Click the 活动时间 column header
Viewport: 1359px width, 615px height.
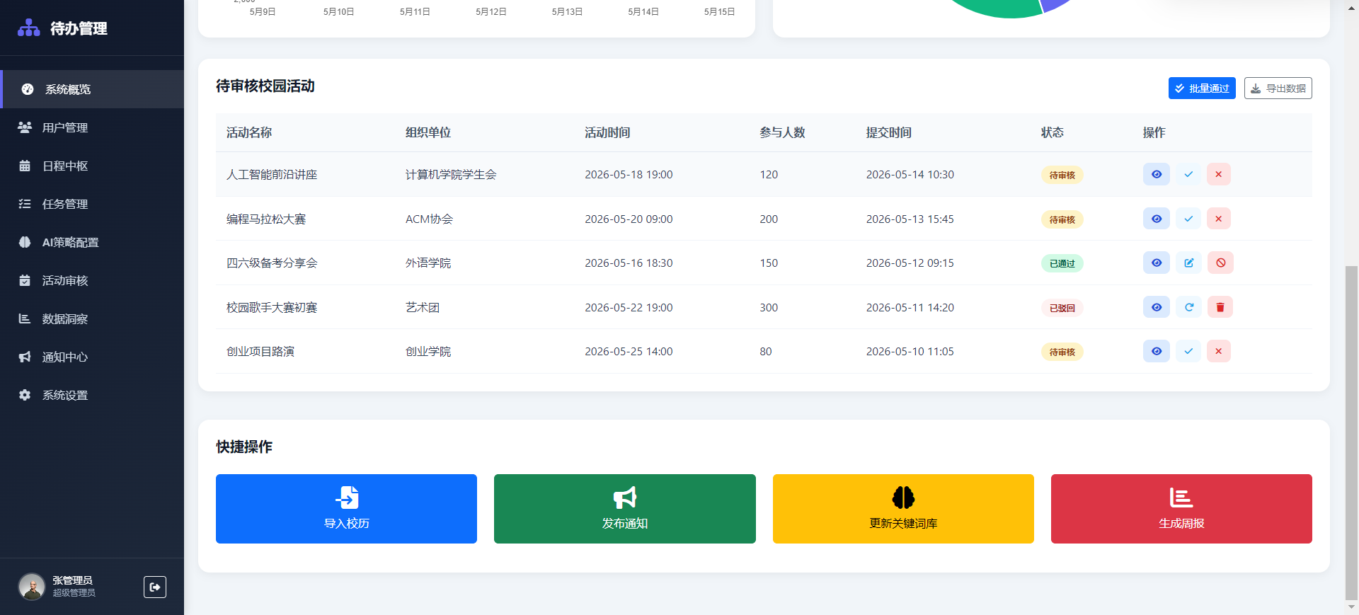pos(607,132)
